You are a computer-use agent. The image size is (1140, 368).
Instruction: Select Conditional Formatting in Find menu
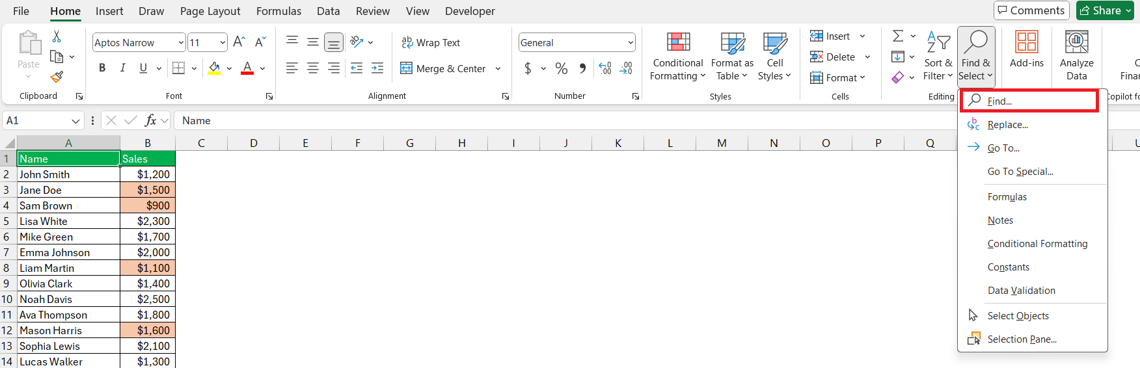tap(1032, 244)
